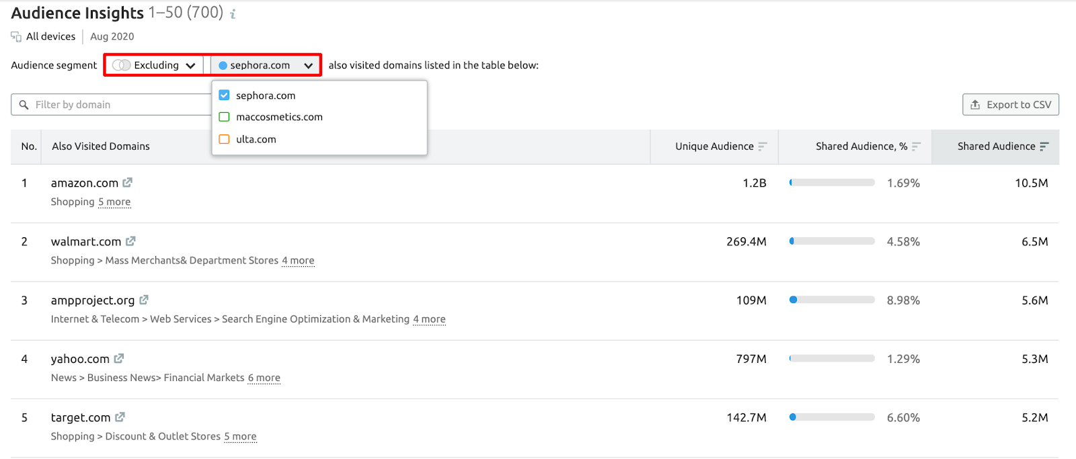Click Export to CSV button
The image size is (1076, 459).
pyautogui.click(x=1011, y=105)
